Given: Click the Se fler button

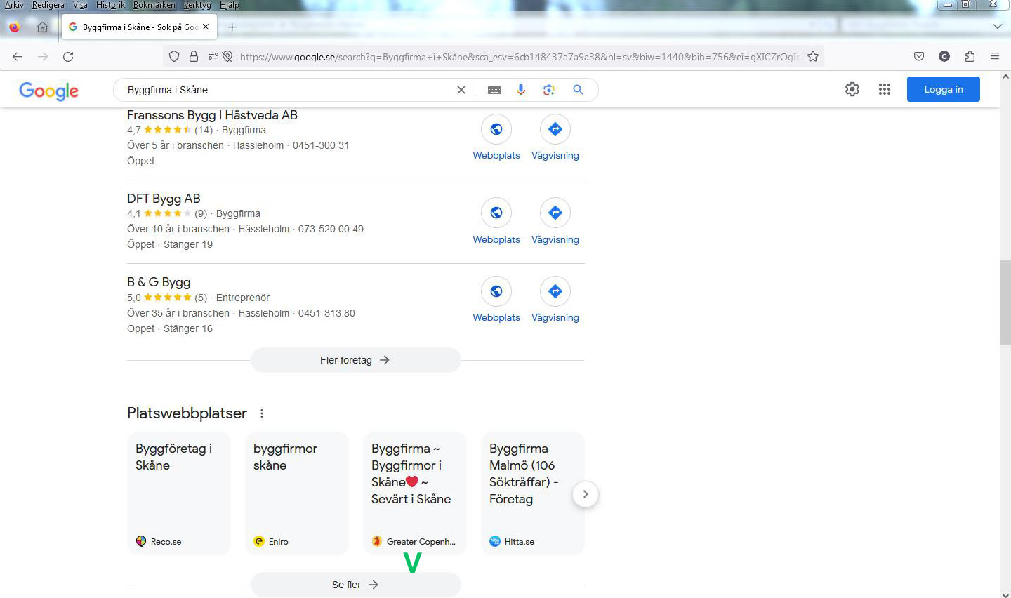Looking at the screenshot, I should [x=355, y=585].
